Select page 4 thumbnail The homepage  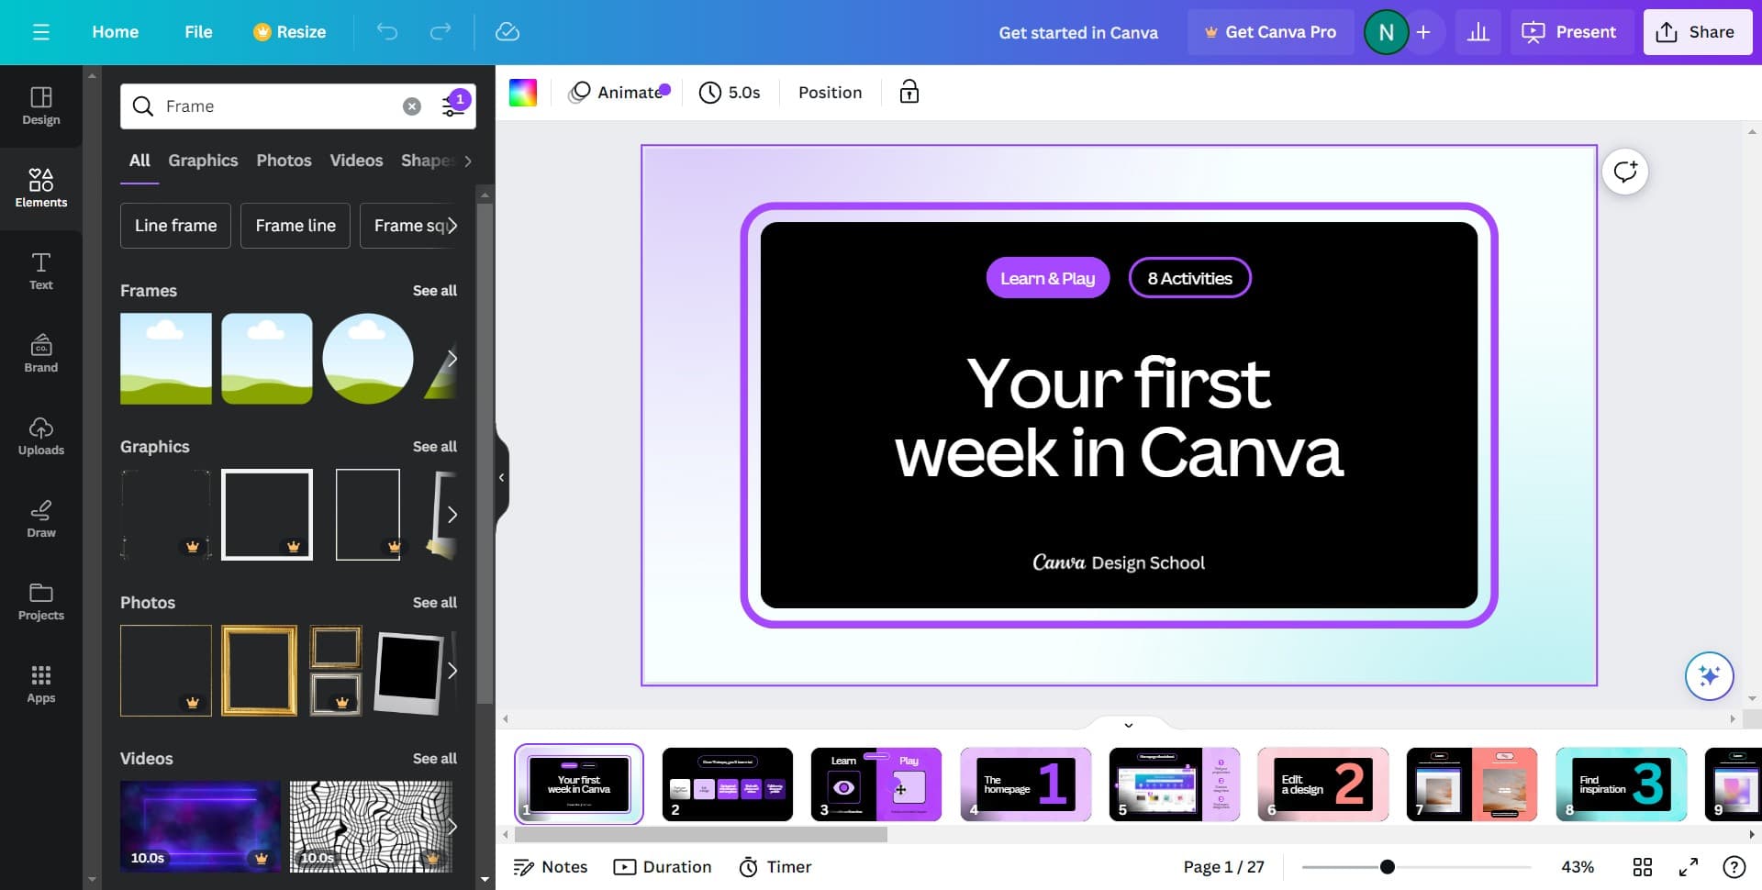click(1025, 784)
